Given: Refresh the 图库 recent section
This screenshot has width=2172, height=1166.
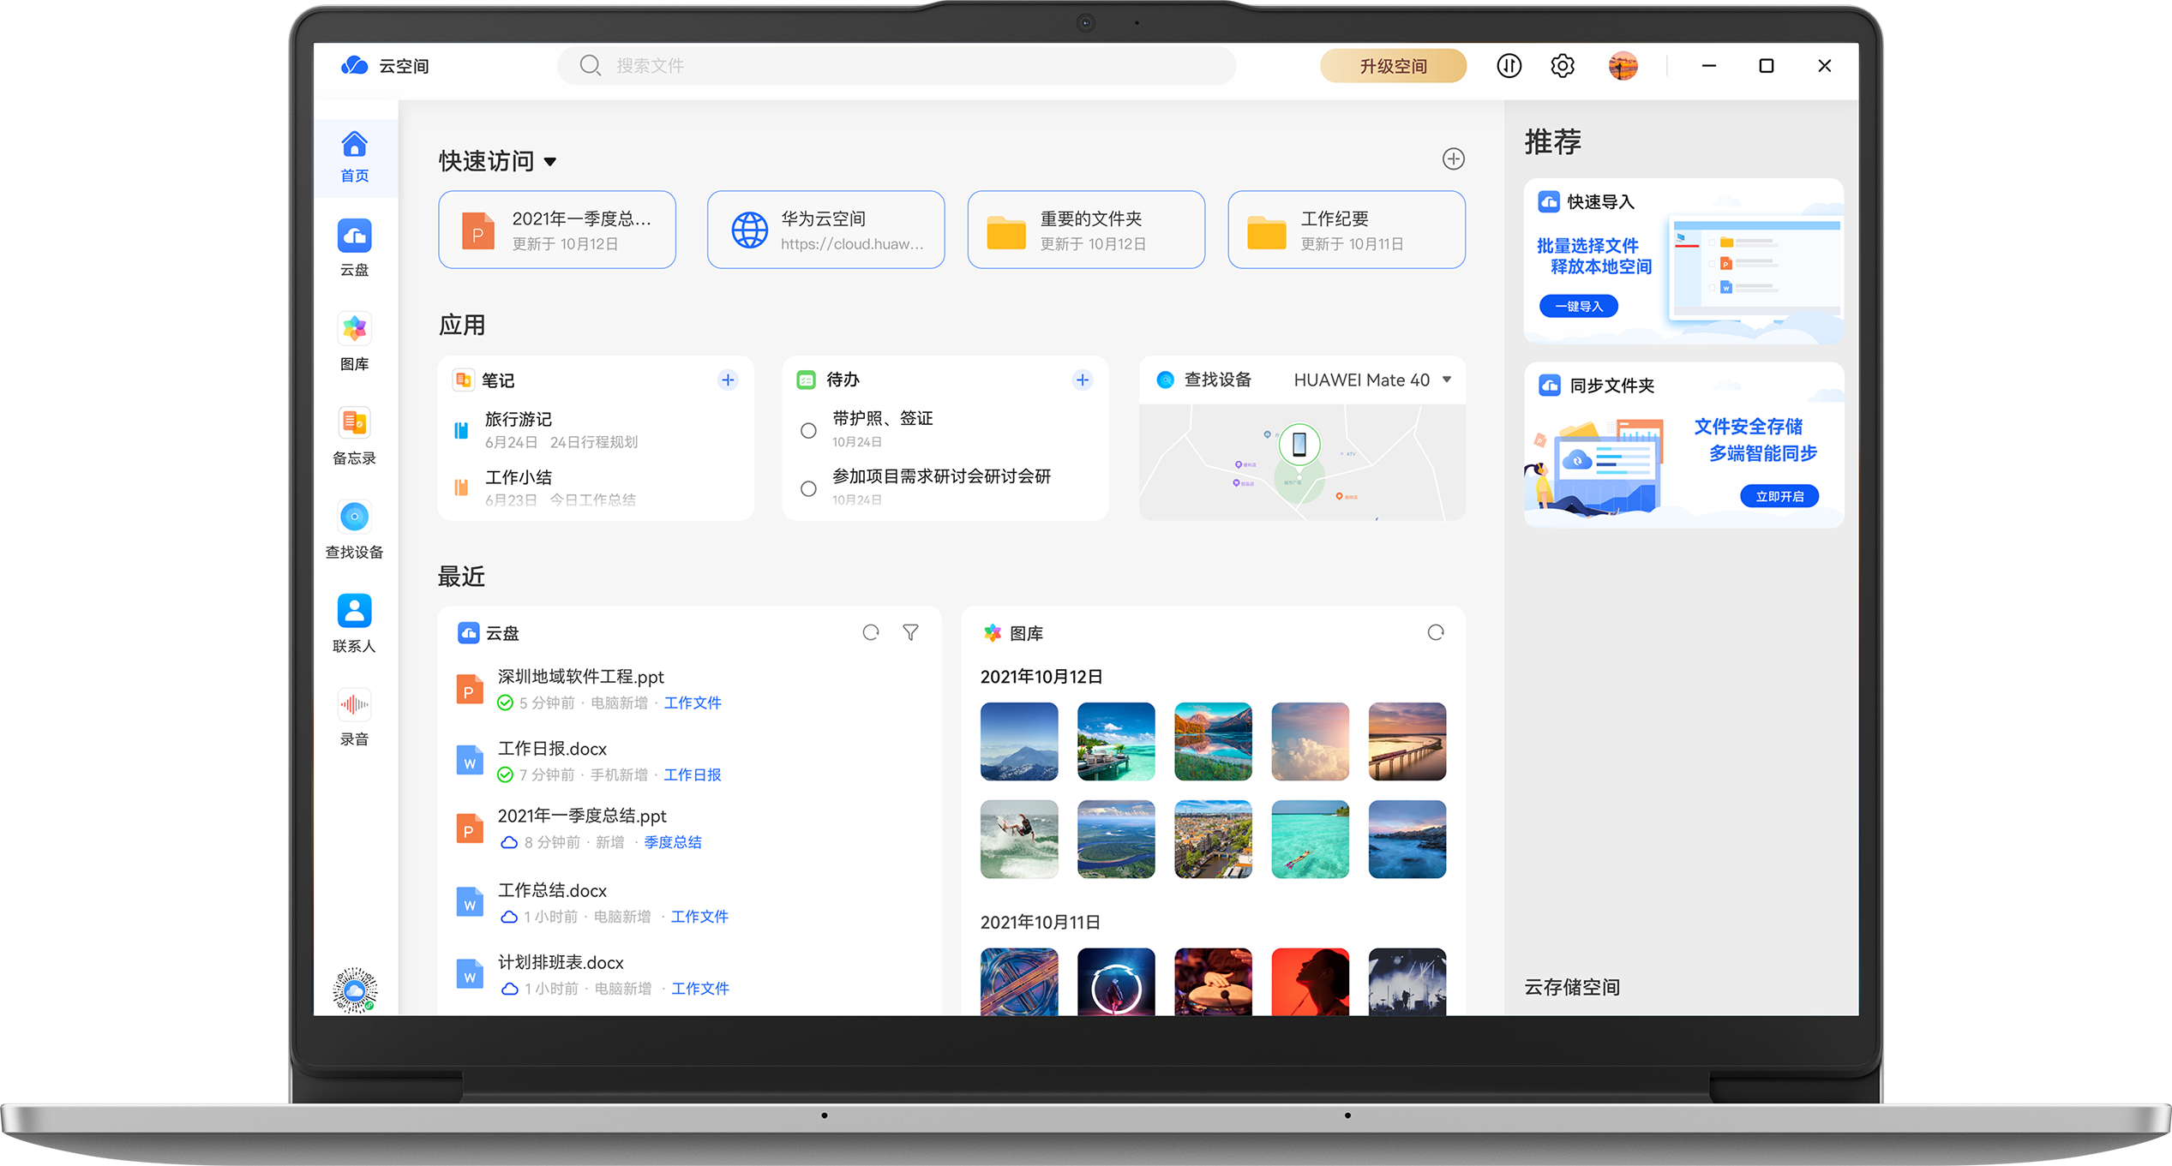Looking at the screenshot, I should [x=1436, y=633].
